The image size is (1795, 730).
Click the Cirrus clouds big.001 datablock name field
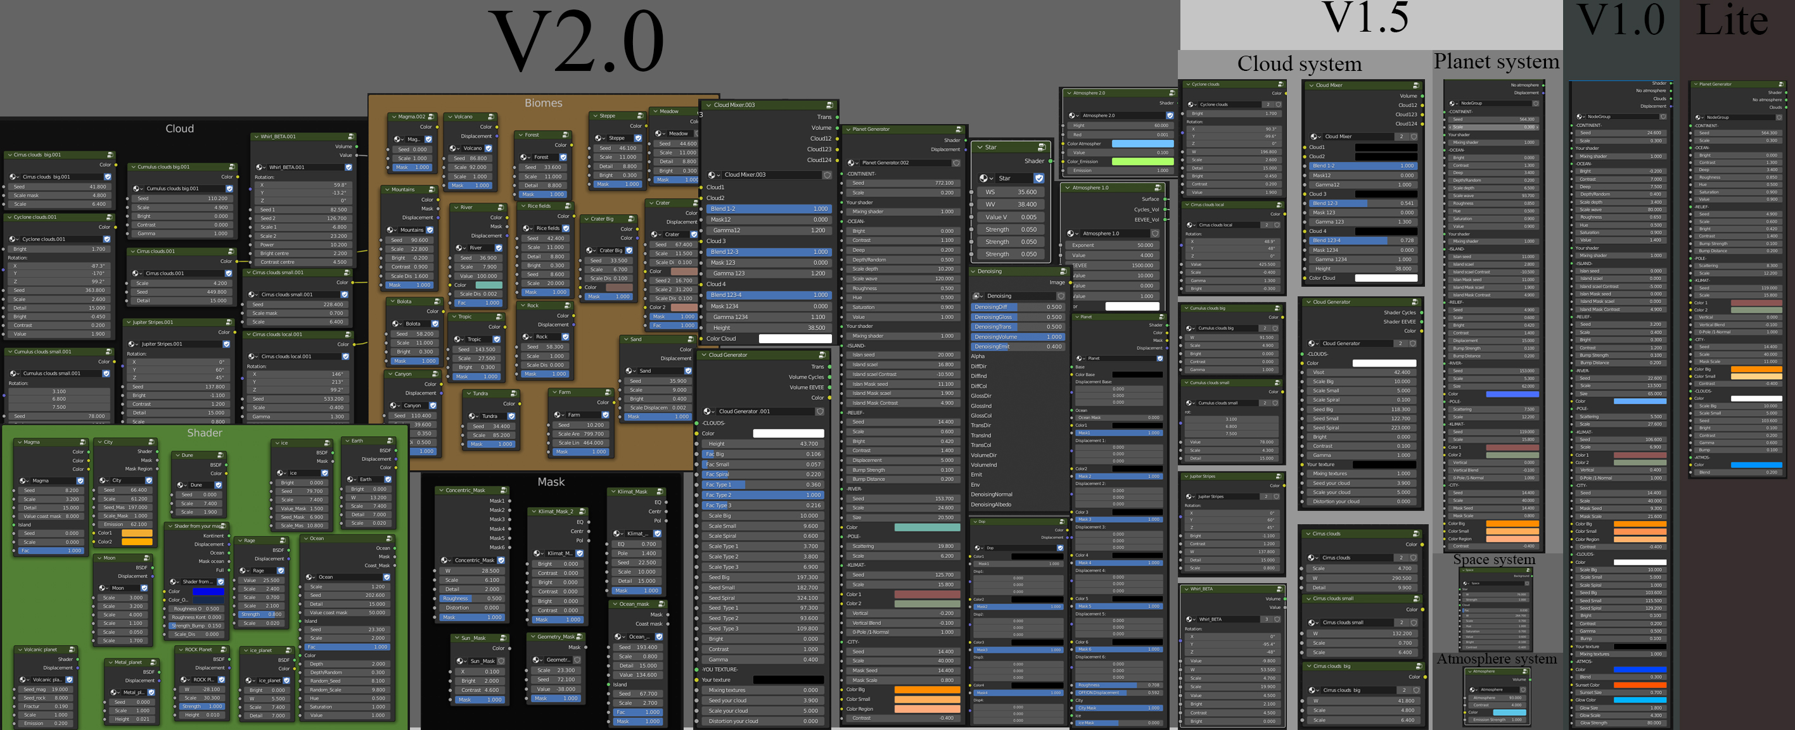(59, 177)
